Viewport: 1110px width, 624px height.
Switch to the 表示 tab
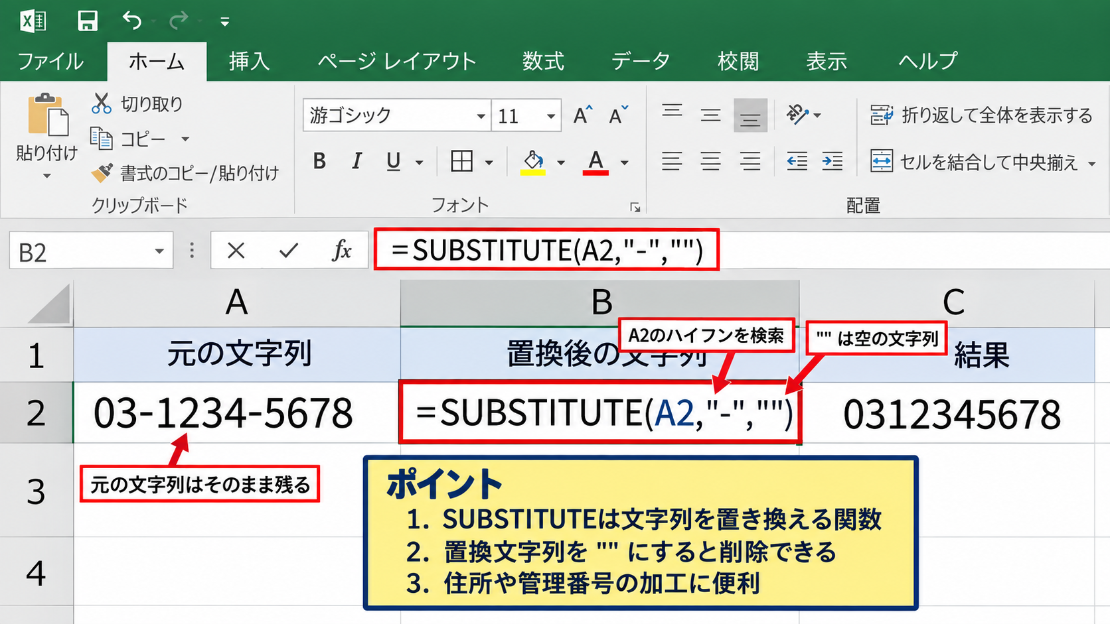tap(827, 61)
